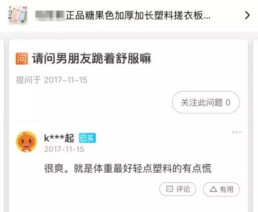Mark the answer as 有用

221,189
